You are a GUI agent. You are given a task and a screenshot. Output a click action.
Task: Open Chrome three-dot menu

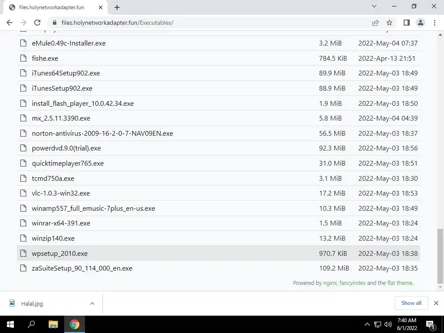point(434,23)
